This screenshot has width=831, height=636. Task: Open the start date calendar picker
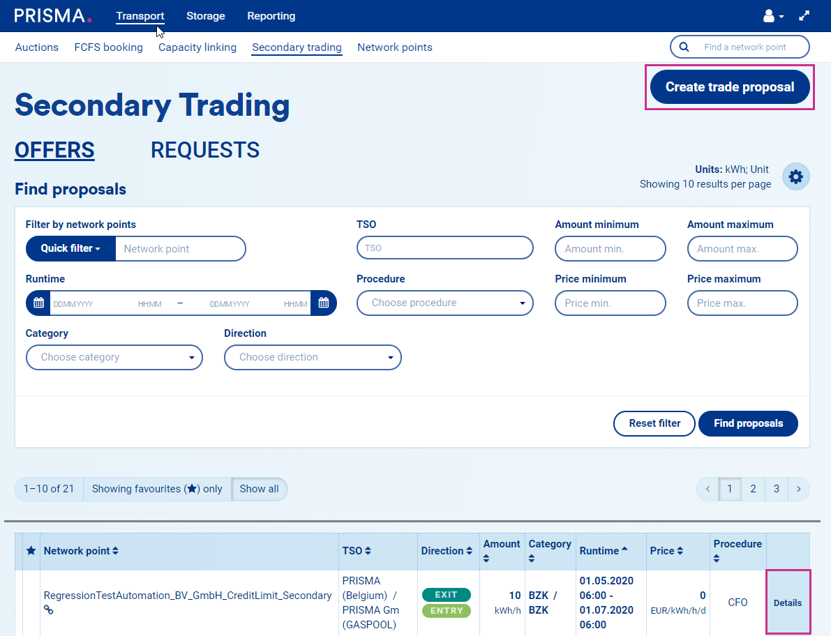pos(38,303)
